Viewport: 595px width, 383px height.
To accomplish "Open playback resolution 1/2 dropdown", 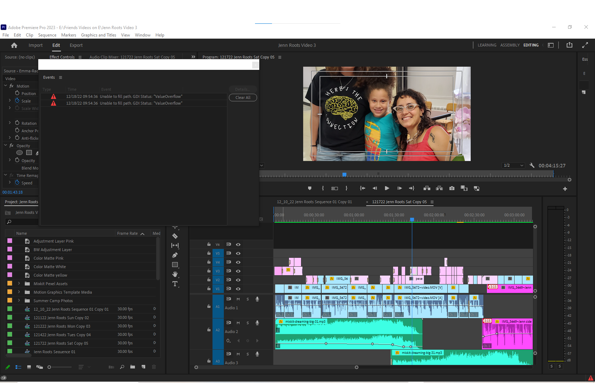I will 514,165.
